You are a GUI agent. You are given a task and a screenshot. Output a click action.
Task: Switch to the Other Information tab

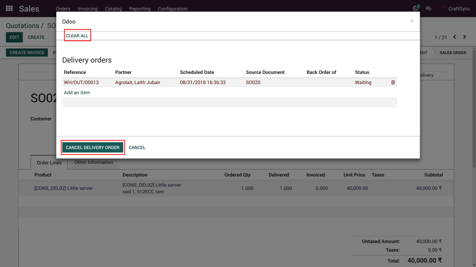(94, 162)
